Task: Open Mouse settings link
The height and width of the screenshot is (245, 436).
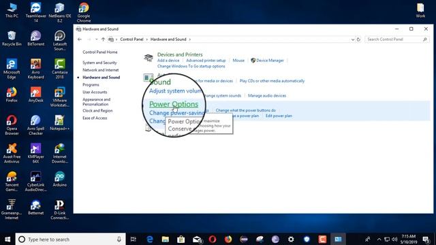Action: (238, 61)
